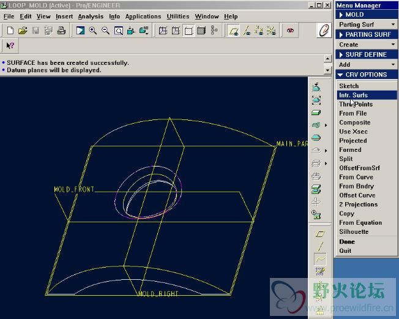Activate context-sensitive help arrow icon
This screenshot has width=399, height=319.
tap(10, 45)
